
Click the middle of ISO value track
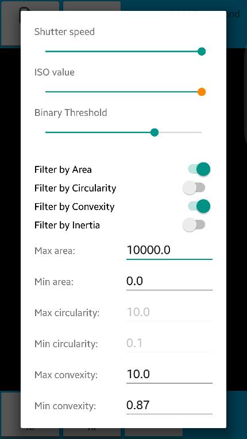(x=123, y=92)
